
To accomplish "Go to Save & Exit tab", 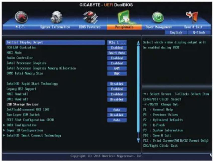I will click(x=193, y=27).
